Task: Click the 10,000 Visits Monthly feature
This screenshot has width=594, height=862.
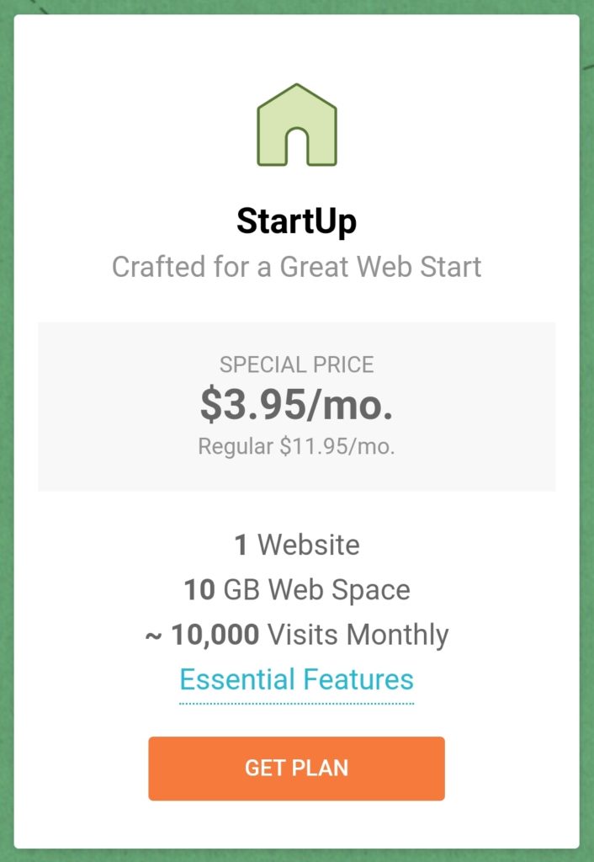Action: coord(297,635)
